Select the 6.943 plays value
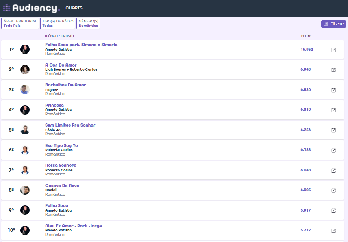 click(306, 69)
